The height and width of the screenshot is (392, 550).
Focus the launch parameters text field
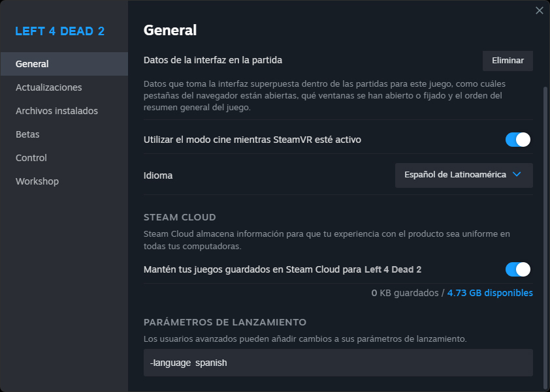(x=338, y=363)
